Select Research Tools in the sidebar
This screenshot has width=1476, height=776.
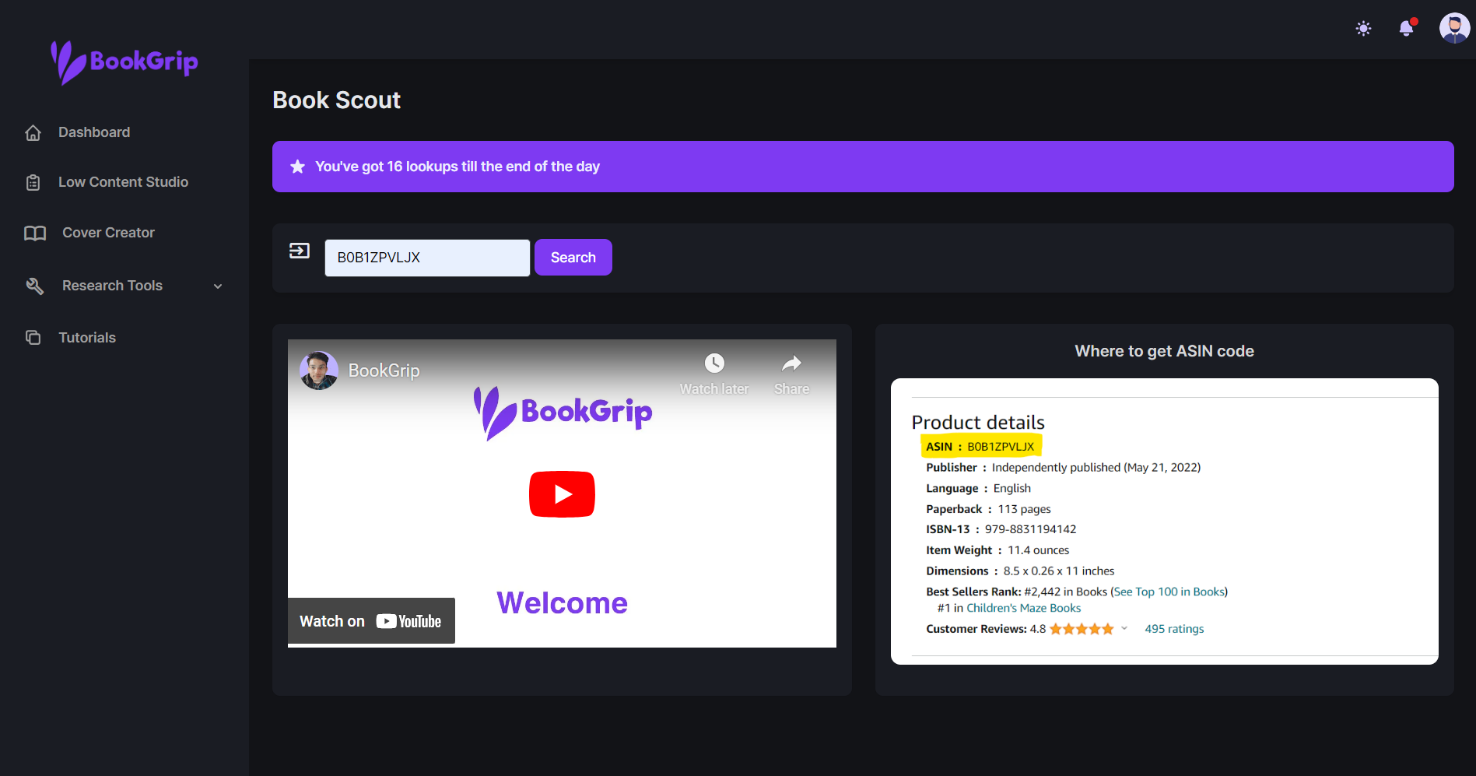pos(112,286)
